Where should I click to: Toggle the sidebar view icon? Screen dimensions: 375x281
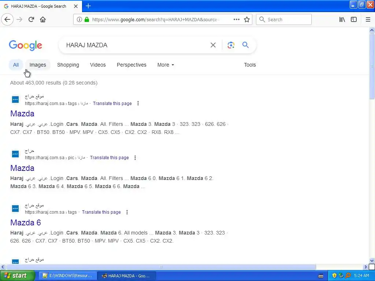(354, 20)
